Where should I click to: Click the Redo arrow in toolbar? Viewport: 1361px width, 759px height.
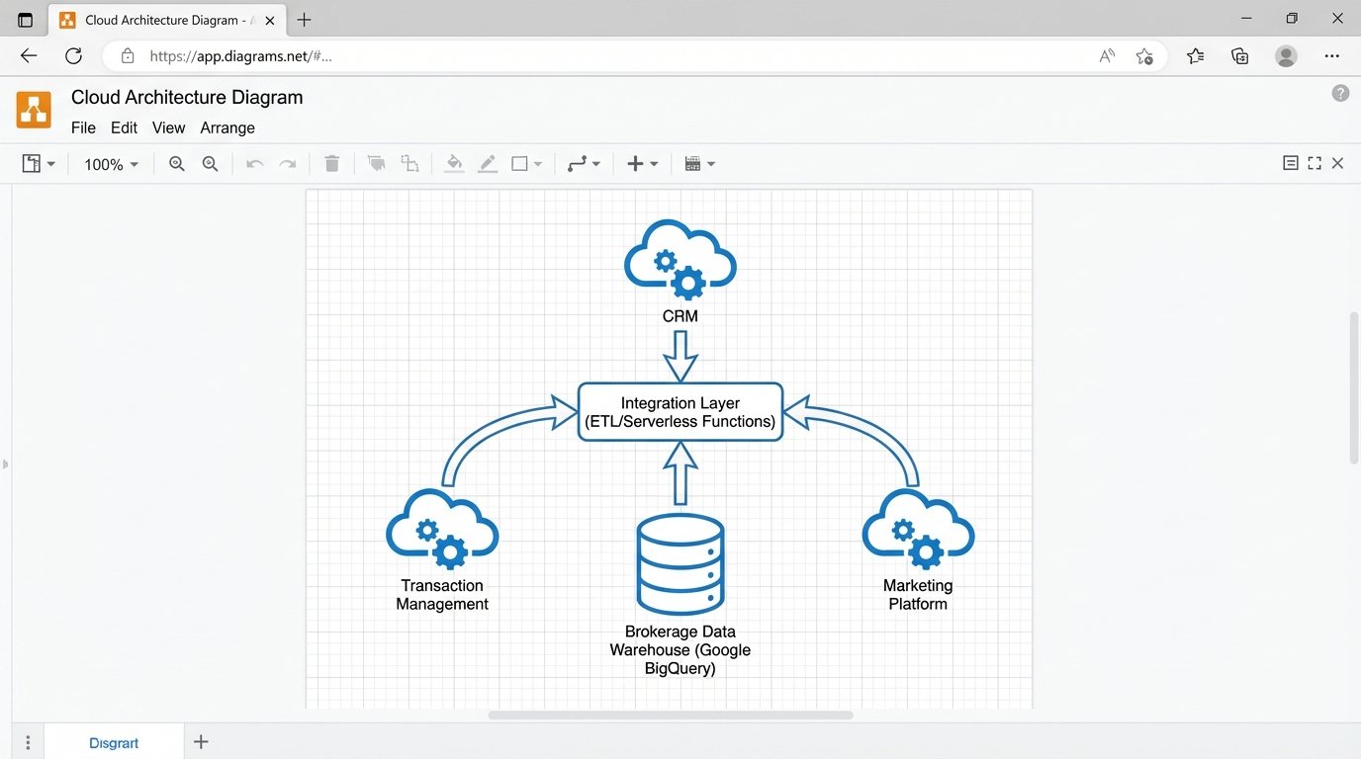[x=288, y=164]
